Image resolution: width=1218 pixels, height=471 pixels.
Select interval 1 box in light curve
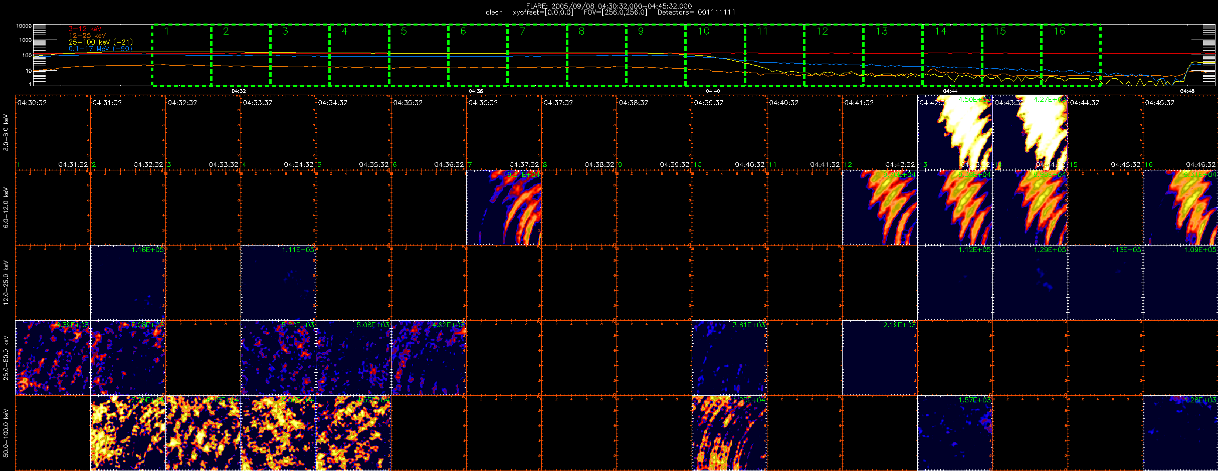[181, 55]
